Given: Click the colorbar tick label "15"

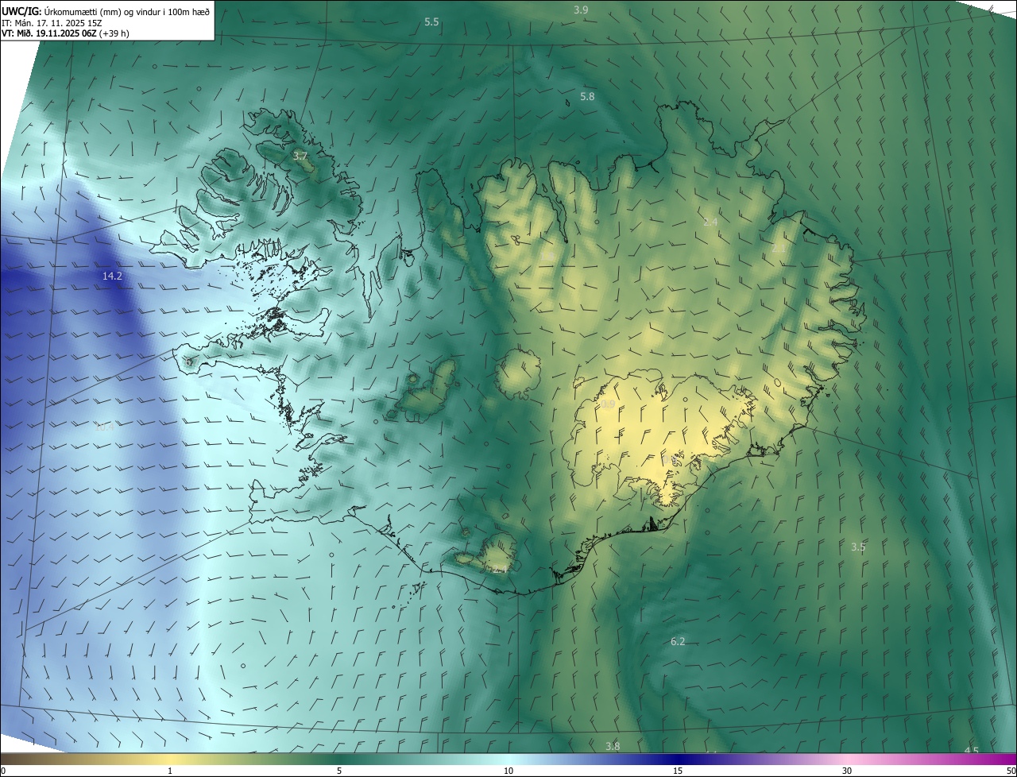Looking at the screenshot, I should click(678, 771).
